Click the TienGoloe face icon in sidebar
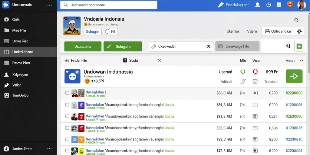The width and height of the screenshot is (310, 155). [x=7, y=95]
